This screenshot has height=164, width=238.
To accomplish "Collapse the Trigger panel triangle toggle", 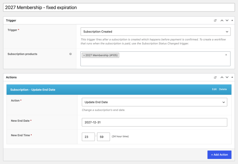I will point(232,20).
